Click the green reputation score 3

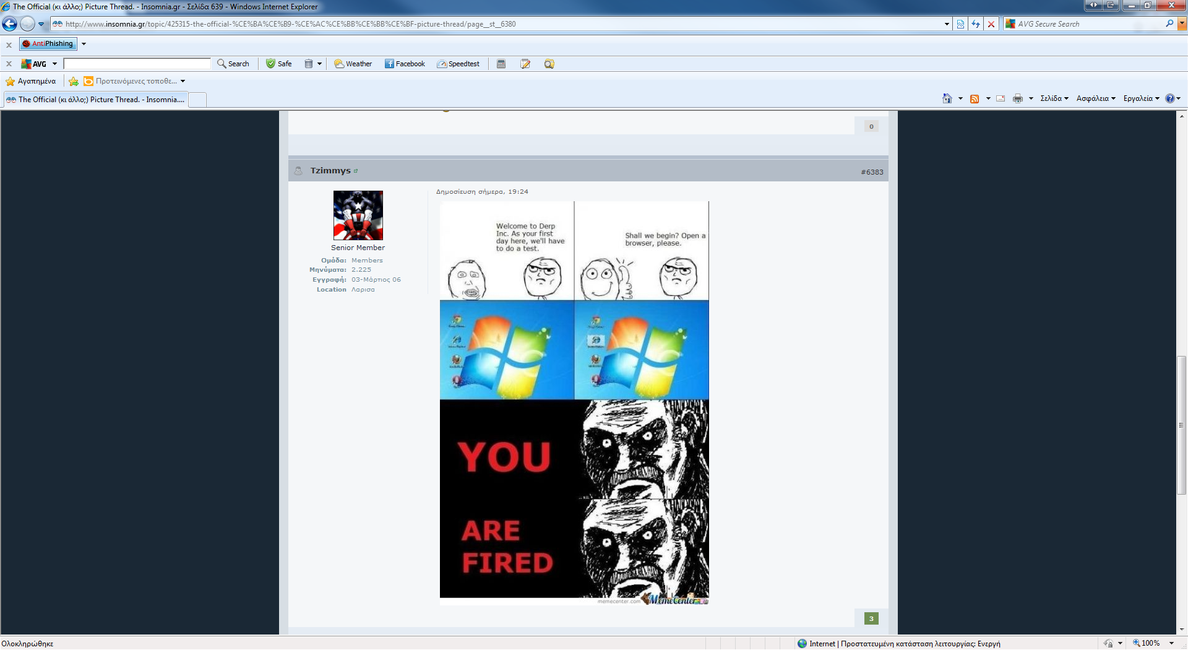point(871,618)
